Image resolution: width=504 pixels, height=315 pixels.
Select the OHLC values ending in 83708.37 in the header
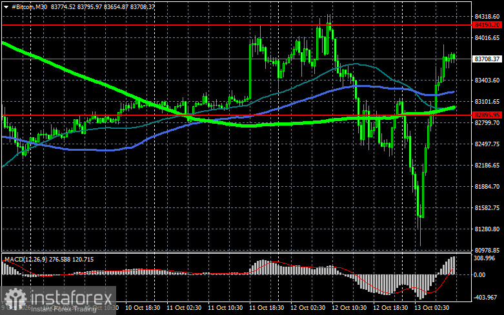103,6
